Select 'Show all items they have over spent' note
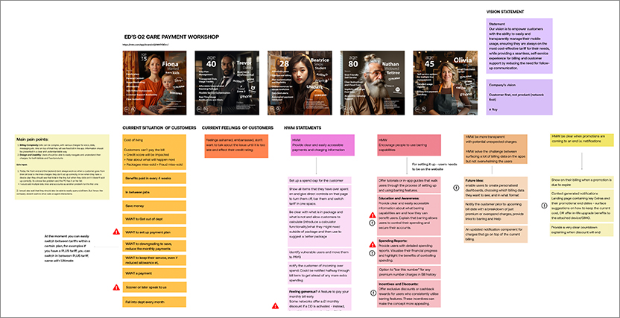This screenshot has height=318, width=620. coord(319,197)
